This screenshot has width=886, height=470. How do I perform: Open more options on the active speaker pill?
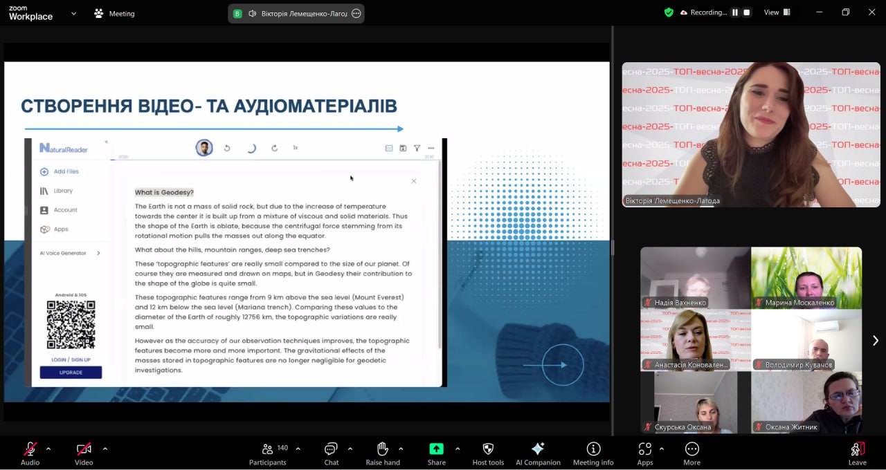[x=356, y=13]
